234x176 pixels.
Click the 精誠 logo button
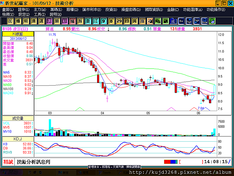click(x=8, y=162)
